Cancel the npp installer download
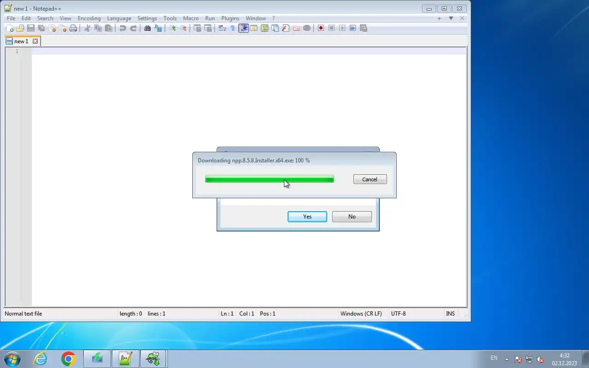The height and width of the screenshot is (368, 589). click(x=370, y=179)
